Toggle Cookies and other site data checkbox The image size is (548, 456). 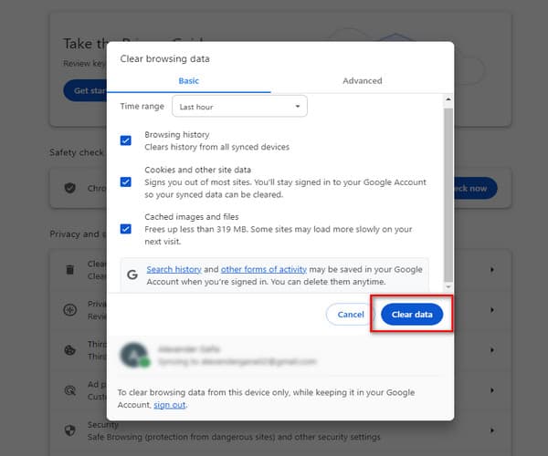click(x=126, y=181)
